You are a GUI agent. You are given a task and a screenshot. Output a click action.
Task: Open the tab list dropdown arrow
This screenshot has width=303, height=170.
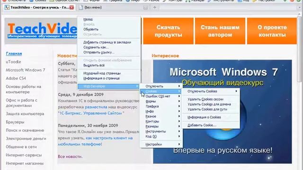click(x=300, y=8)
